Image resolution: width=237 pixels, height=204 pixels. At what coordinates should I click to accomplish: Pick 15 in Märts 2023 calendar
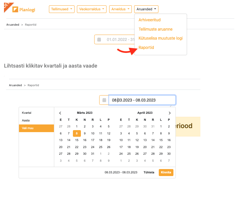(x=77, y=140)
